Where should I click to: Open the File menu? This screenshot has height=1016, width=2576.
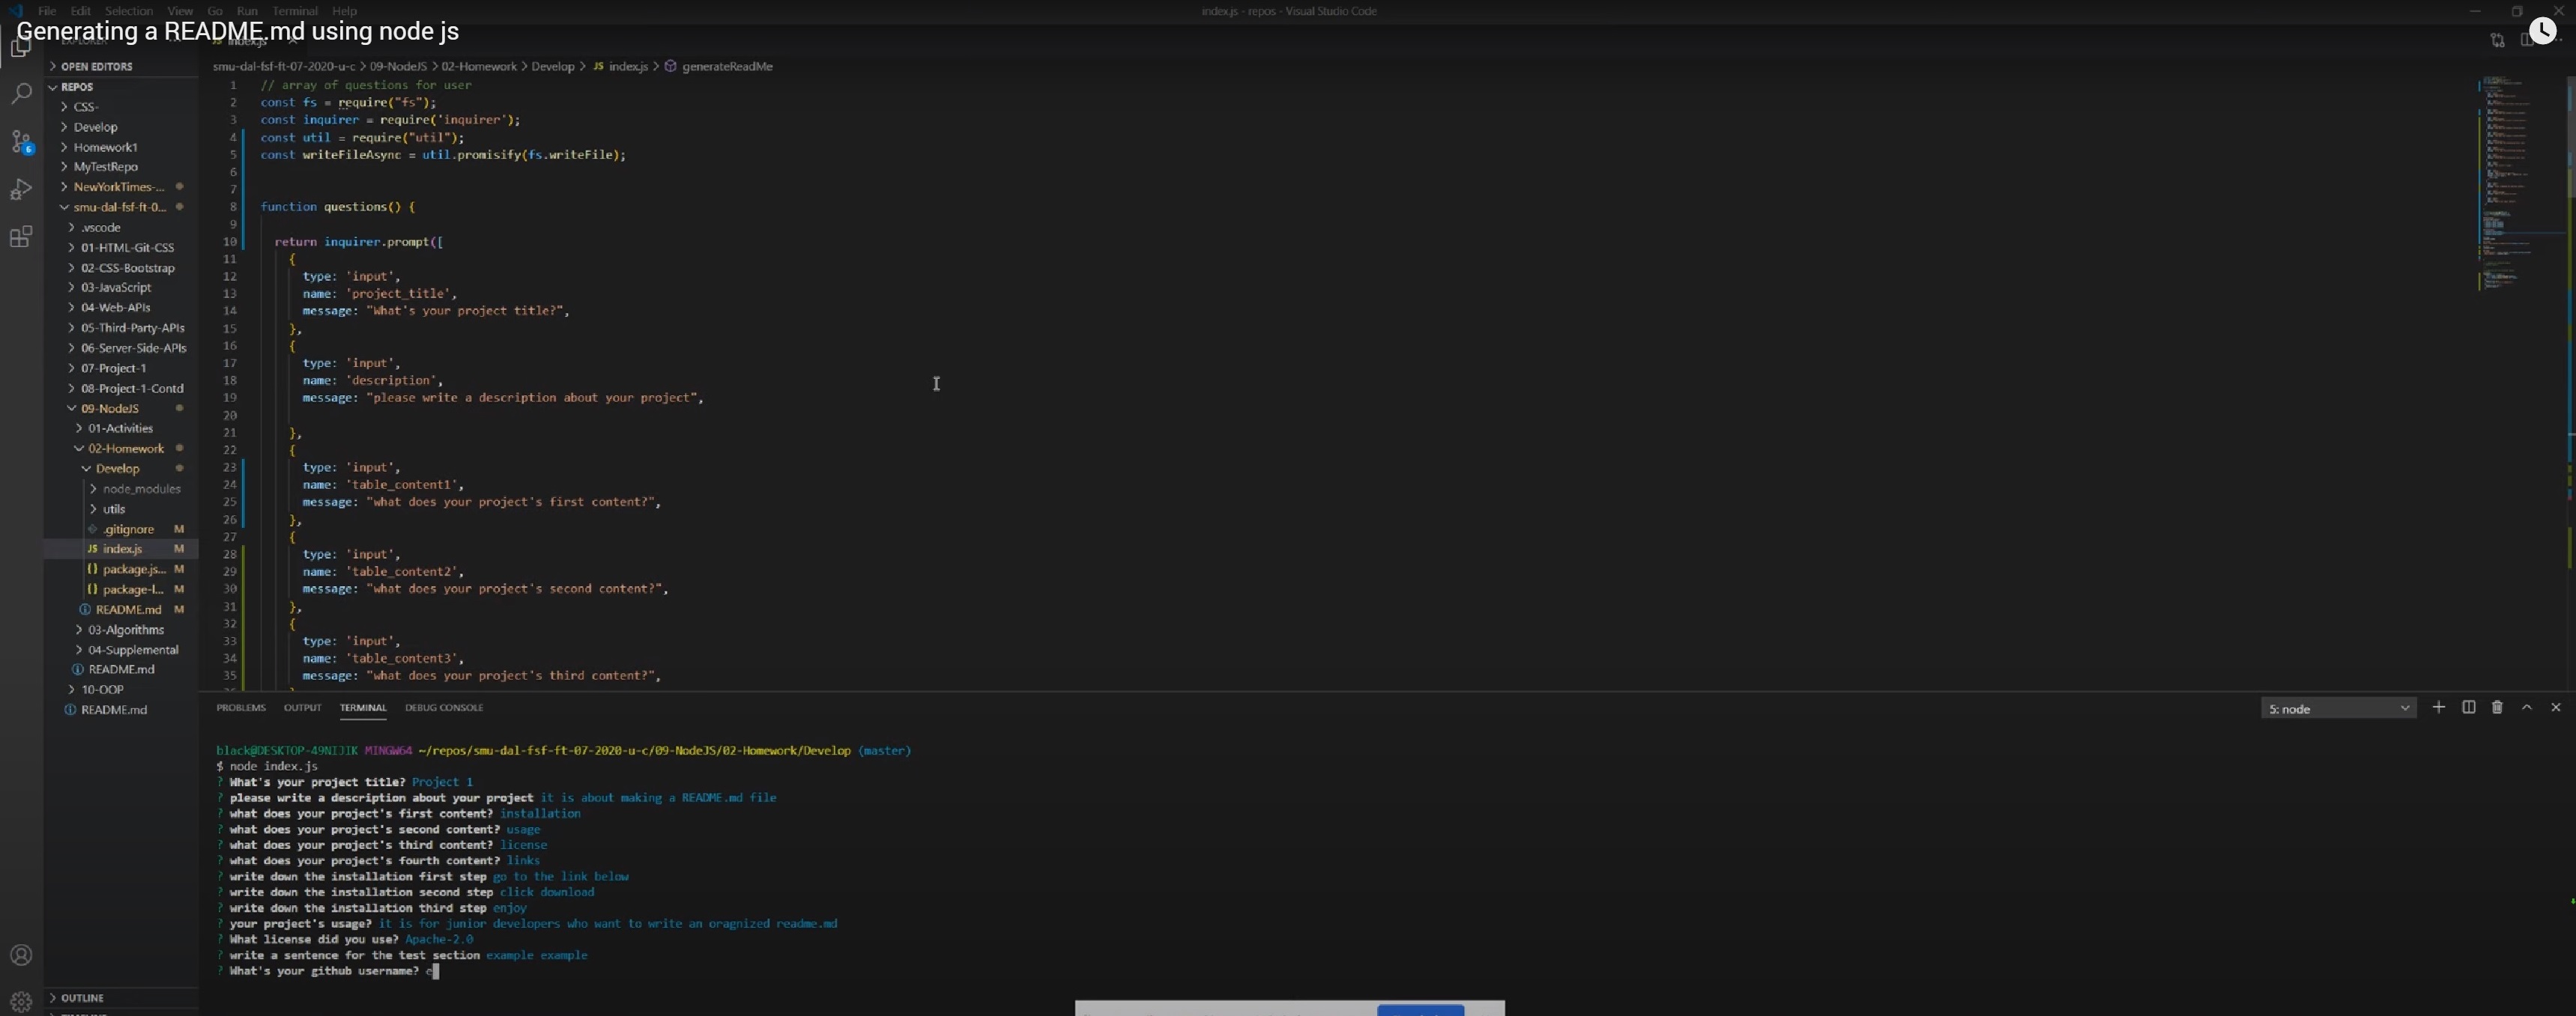coord(47,11)
